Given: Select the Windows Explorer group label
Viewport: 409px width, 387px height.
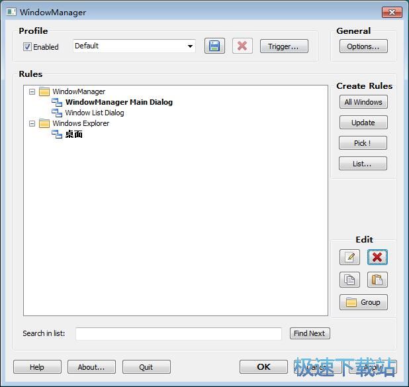Looking at the screenshot, I should [81, 123].
